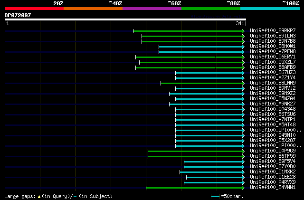The height and width of the screenshot is (200, 304).
Task: Click the cyan =50char. scale bar
Action: click(215, 197)
